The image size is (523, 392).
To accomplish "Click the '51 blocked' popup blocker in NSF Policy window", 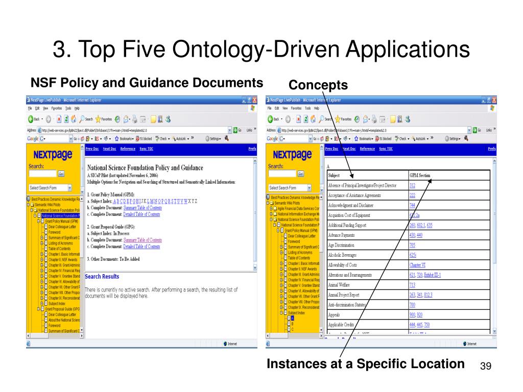I will [x=144, y=139].
